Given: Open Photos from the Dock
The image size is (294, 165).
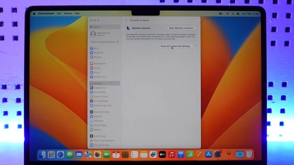Looking at the screenshot, I should pos(97,155).
